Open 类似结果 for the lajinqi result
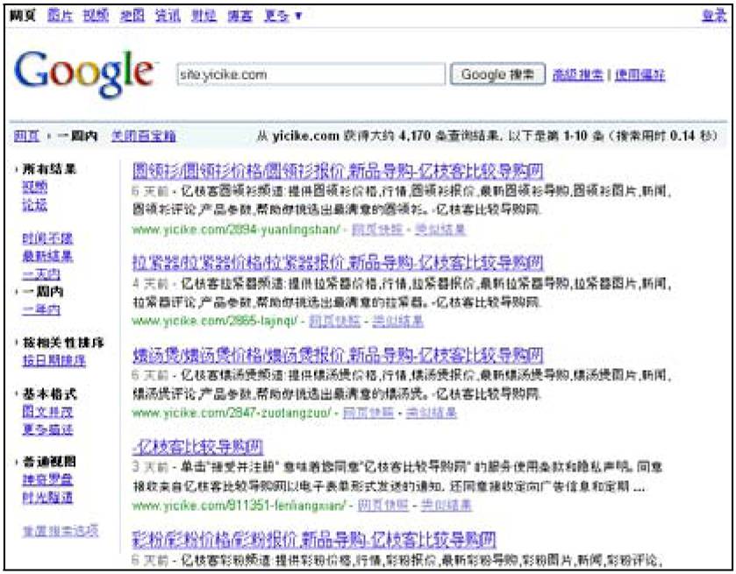Screen dimensions: 736x574 (398, 322)
